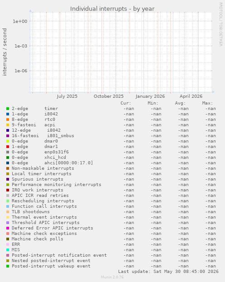Click the Max: column header

coord(207,103)
